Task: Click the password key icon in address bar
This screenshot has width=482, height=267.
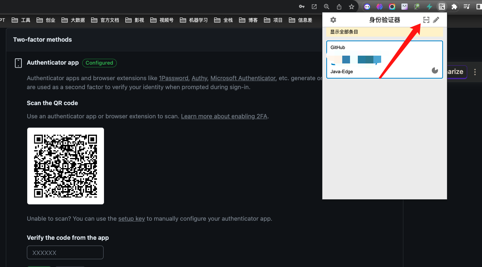Action: pyautogui.click(x=302, y=7)
